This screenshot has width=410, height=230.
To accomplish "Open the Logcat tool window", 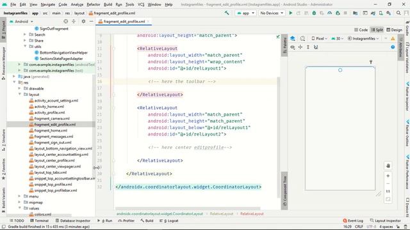I will pyautogui.click(x=169, y=220).
